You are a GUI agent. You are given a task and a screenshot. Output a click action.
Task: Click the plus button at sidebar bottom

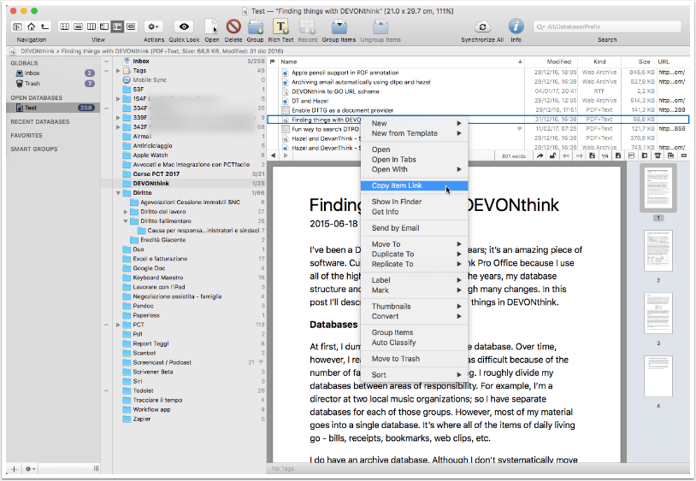(15, 469)
